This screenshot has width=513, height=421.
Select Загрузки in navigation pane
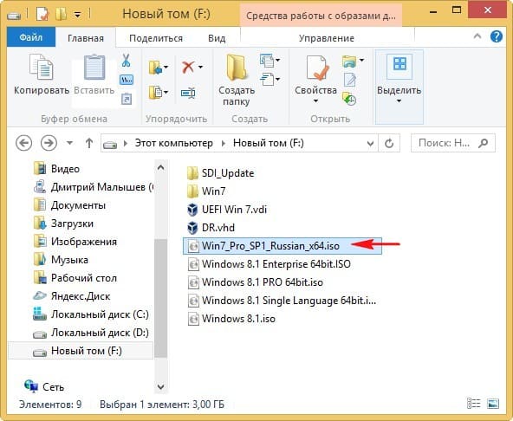72,223
